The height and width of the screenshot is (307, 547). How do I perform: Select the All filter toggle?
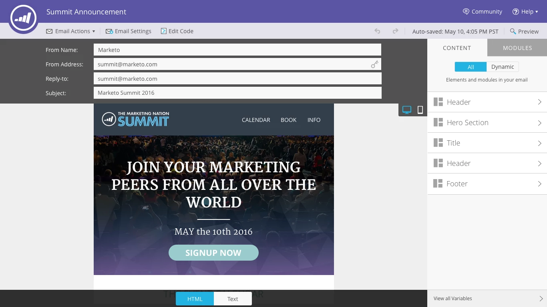[x=471, y=67]
